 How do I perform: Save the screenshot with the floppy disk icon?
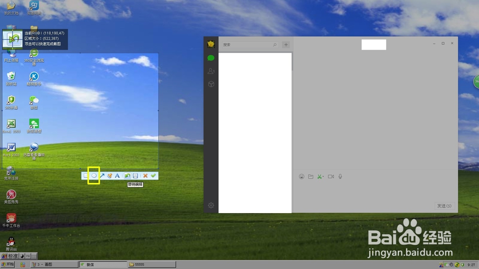(x=136, y=176)
